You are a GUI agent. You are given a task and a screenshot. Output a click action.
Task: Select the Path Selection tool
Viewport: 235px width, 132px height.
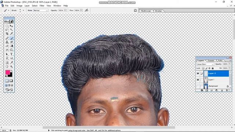7,54
